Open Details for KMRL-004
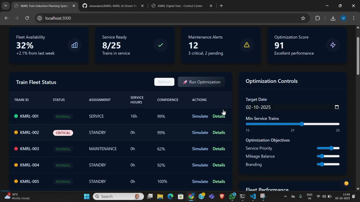The image size is (360, 202). (x=219, y=165)
